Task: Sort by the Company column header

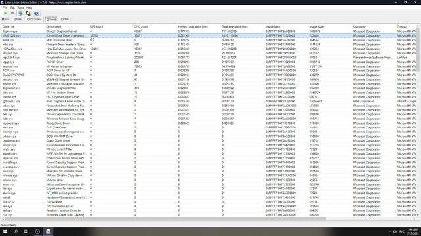Action: tap(374, 26)
